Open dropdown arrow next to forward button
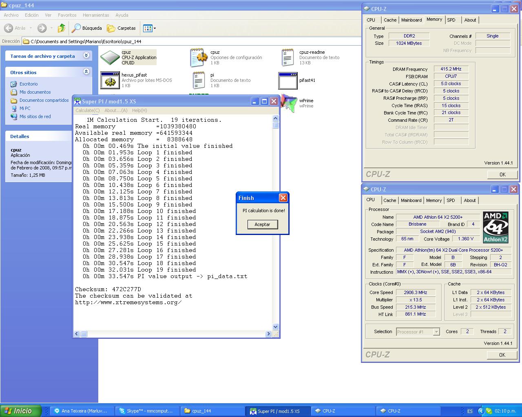522x417 pixels. (x=51, y=28)
